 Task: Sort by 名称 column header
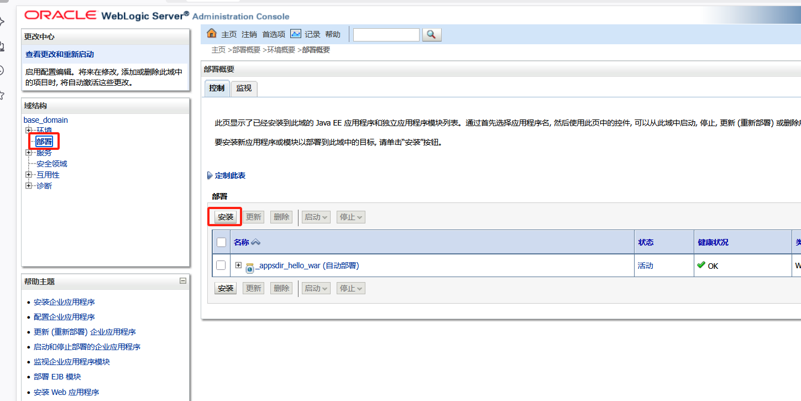(x=241, y=242)
